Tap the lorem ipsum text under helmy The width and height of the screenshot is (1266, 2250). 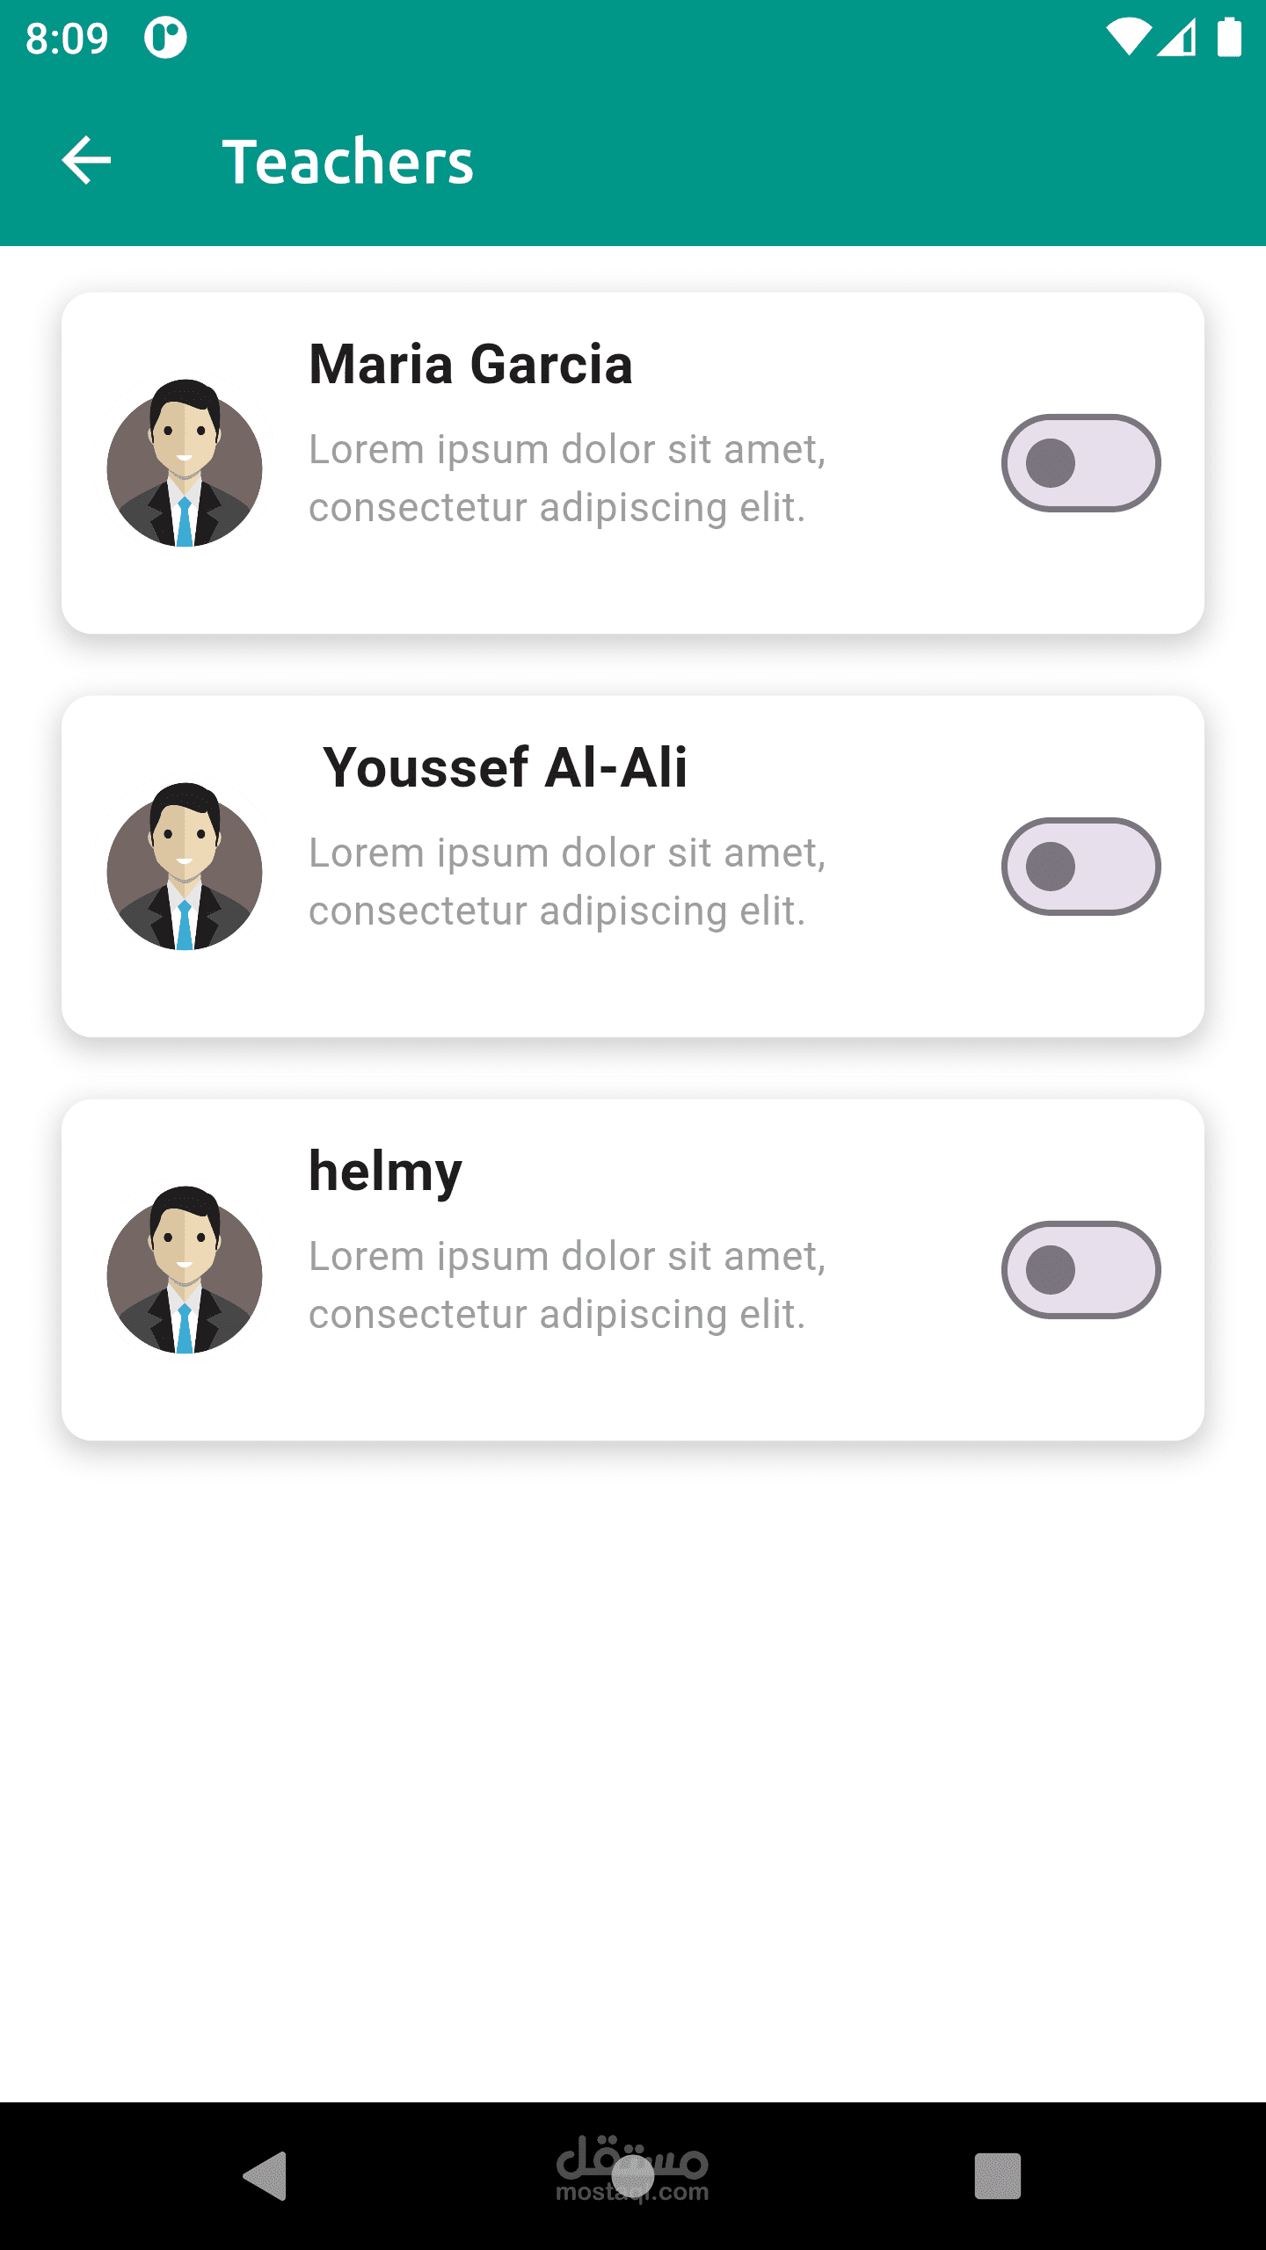point(567,1285)
